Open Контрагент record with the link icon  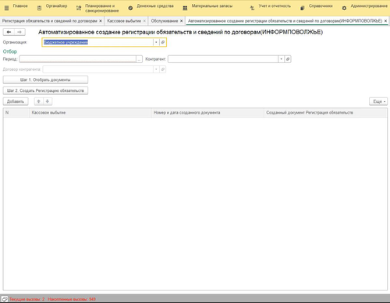tap(288, 59)
